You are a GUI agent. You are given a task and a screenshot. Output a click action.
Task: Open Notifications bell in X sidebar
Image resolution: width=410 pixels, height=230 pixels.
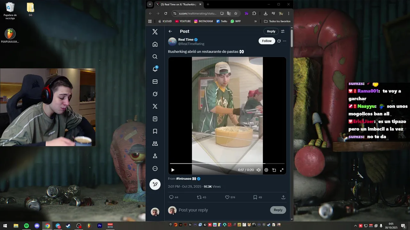[155, 69]
